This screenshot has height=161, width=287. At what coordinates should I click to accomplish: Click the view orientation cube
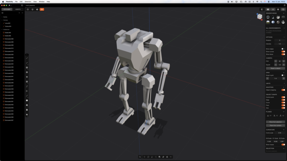(259, 17)
